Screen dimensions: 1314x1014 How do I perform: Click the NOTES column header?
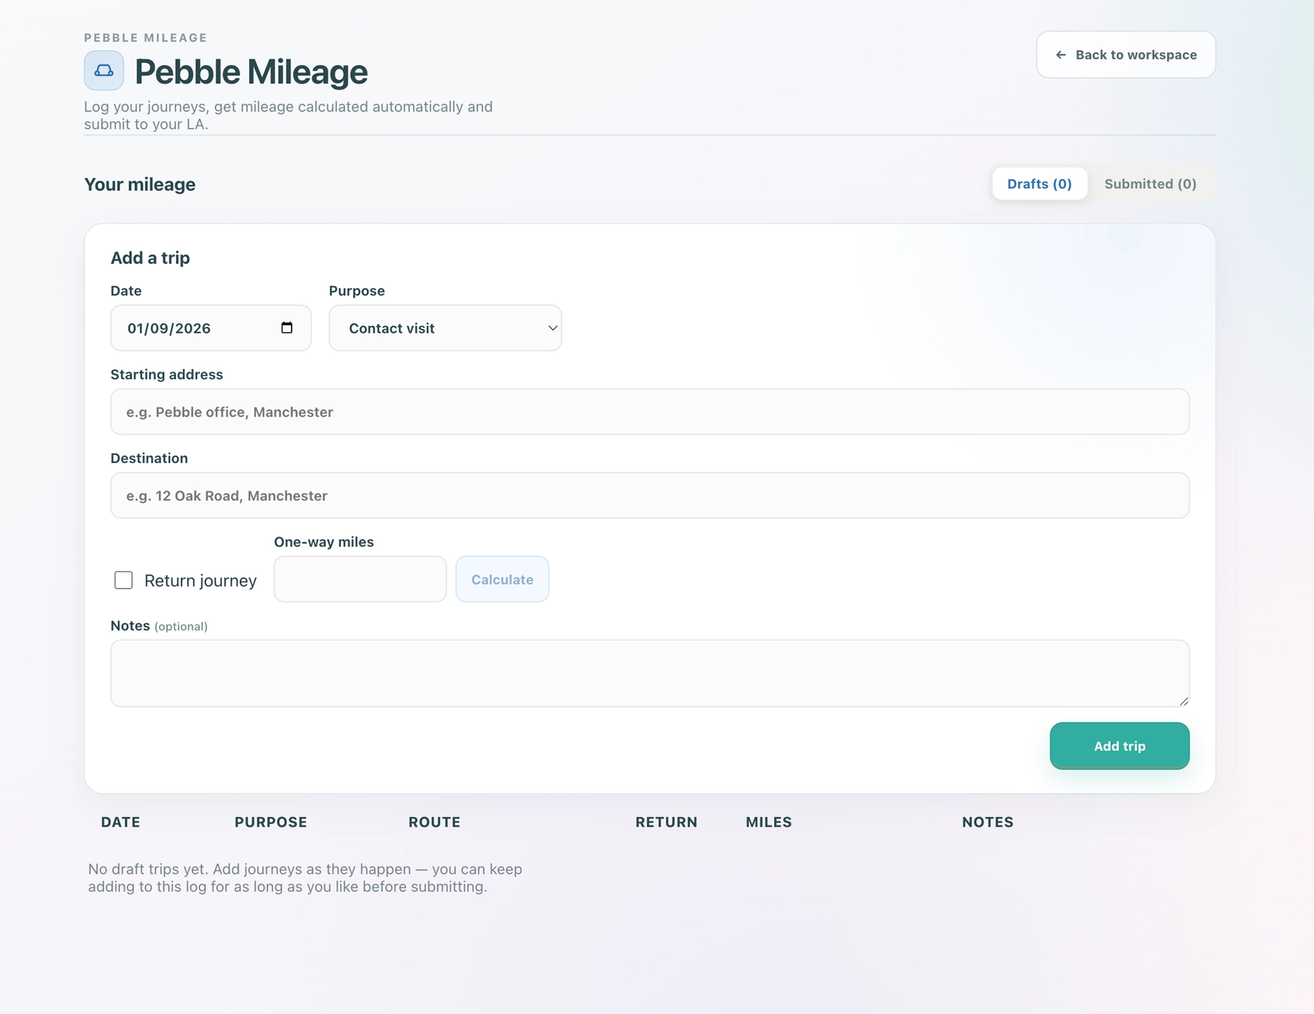(988, 822)
